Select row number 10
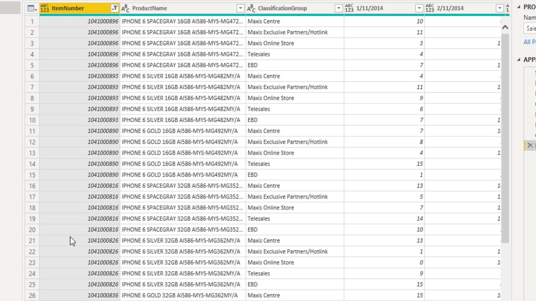The image size is (536, 301). pos(32,120)
